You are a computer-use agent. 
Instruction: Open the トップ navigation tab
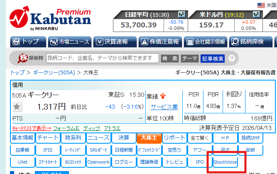tap(28, 42)
